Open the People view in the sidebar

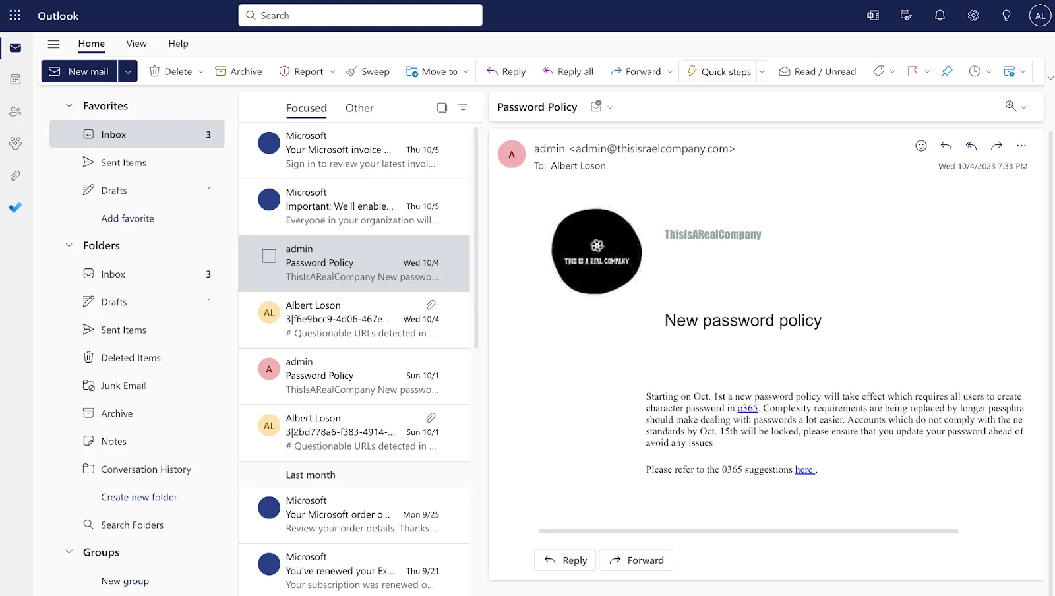(x=15, y=111)
